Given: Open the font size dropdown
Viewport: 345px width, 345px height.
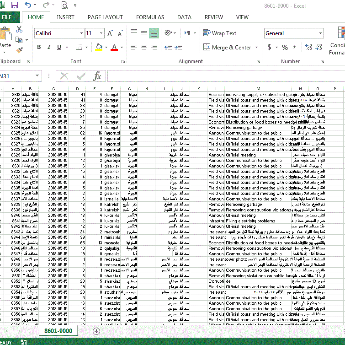Looking at the screenshot, I should [101, 33].
